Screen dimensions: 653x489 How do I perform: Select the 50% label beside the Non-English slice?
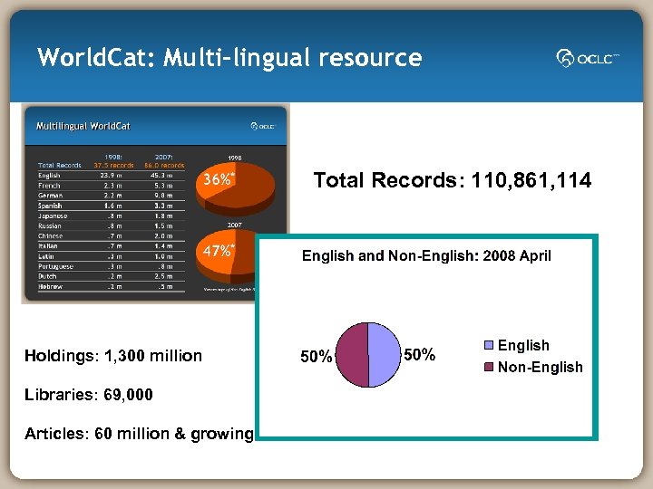[x=317, y=357]
